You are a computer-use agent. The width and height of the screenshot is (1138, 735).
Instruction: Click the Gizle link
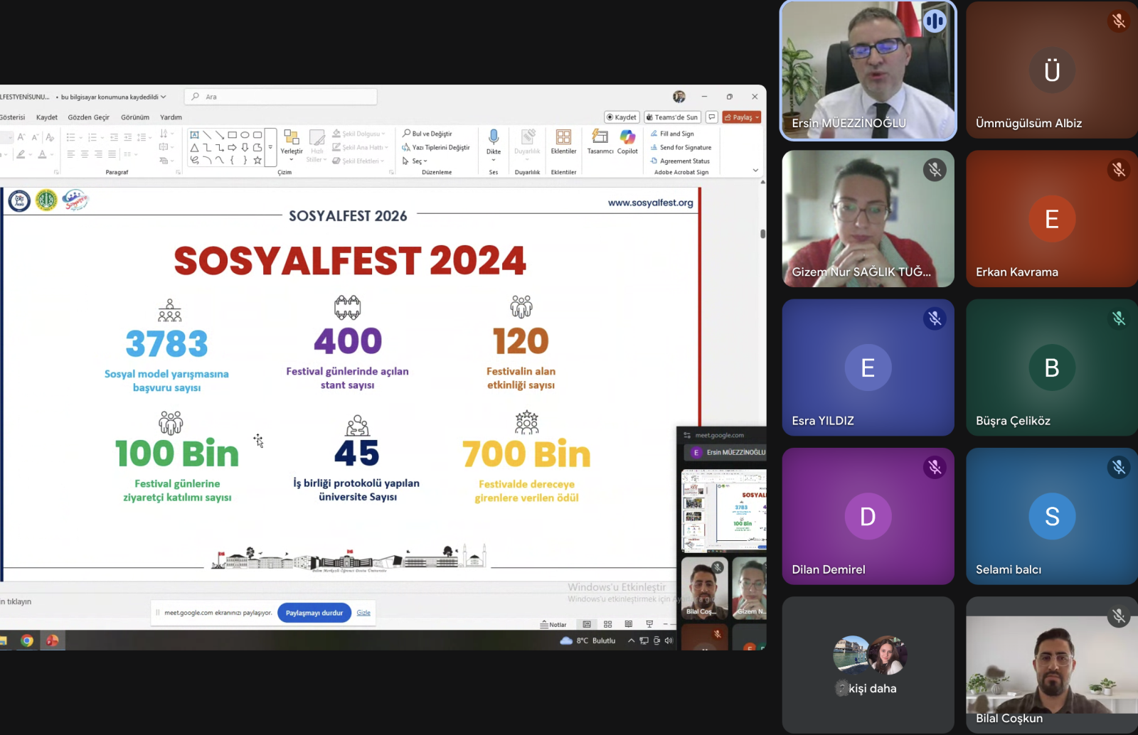(x=363, y=613)
